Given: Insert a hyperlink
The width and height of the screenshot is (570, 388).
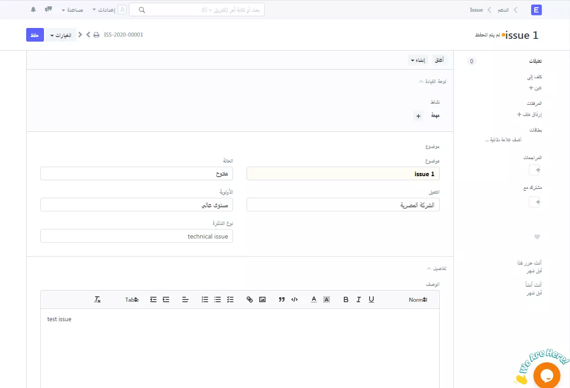Looking at the screenshot, I should (x=250, y=299).
